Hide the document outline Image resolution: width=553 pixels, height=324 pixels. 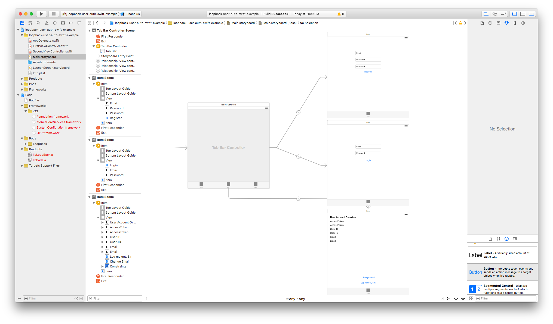click(148, 299)
